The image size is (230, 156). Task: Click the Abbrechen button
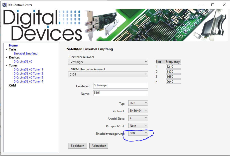[99, 146]
